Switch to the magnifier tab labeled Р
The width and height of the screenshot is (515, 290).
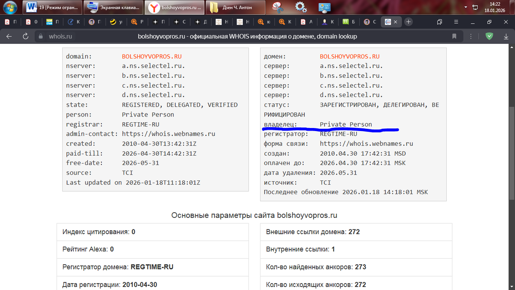pos(137,21)
